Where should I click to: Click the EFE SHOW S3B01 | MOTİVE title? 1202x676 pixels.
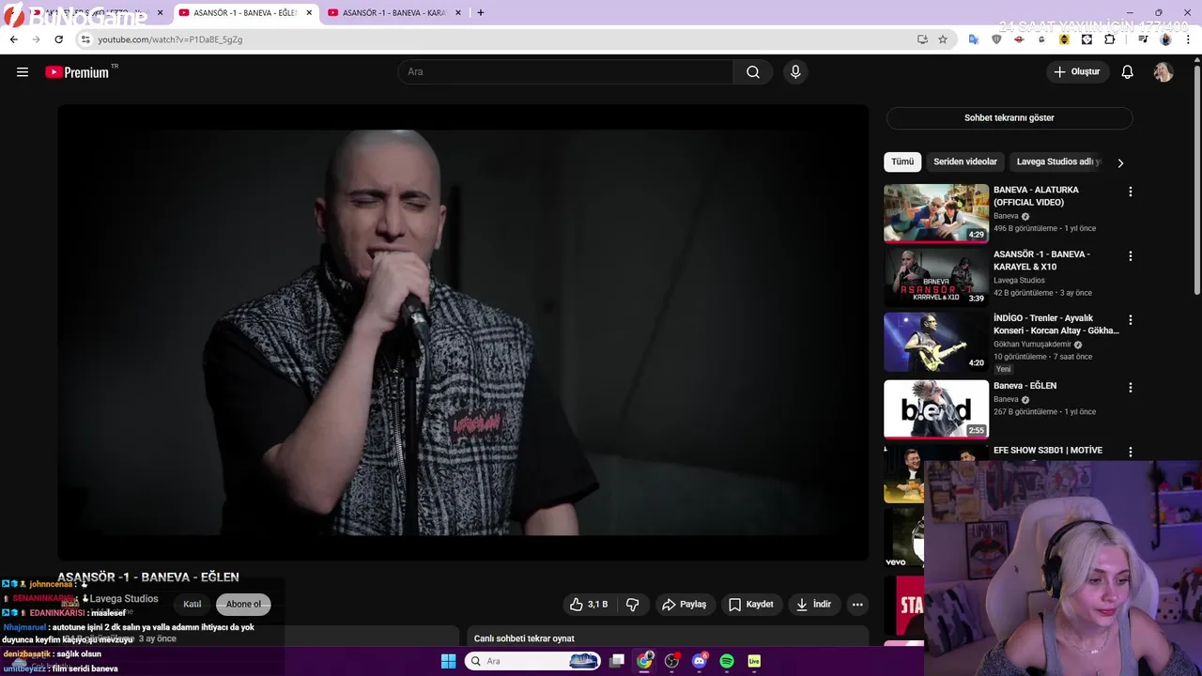[x=1048, y=451]
